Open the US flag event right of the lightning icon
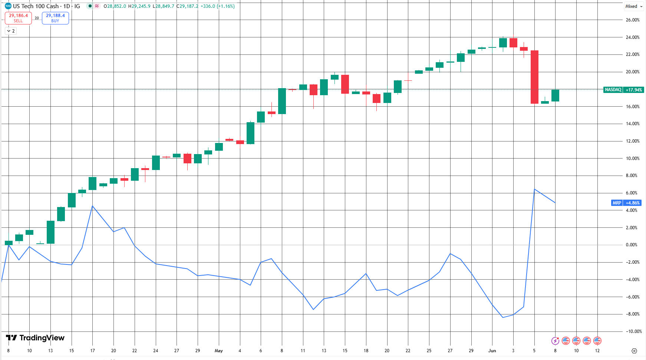Image resolution: width=646 pixels, height=360 pixels. 566,341
